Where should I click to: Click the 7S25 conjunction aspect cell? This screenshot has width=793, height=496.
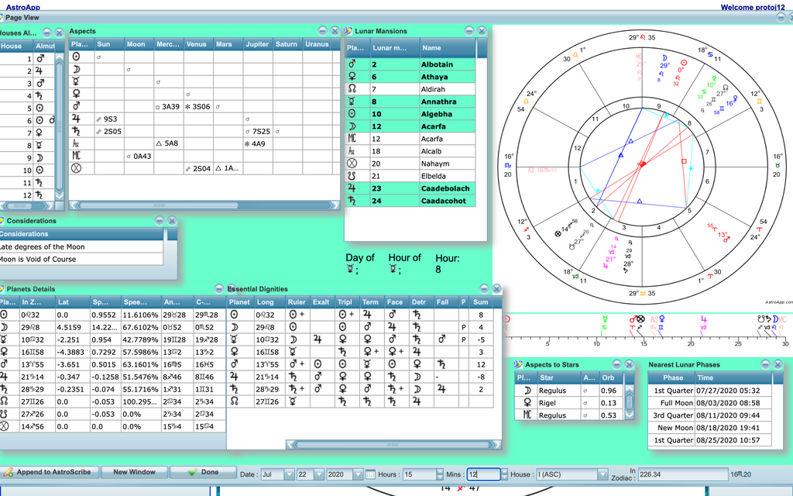(x=258, y=132)
